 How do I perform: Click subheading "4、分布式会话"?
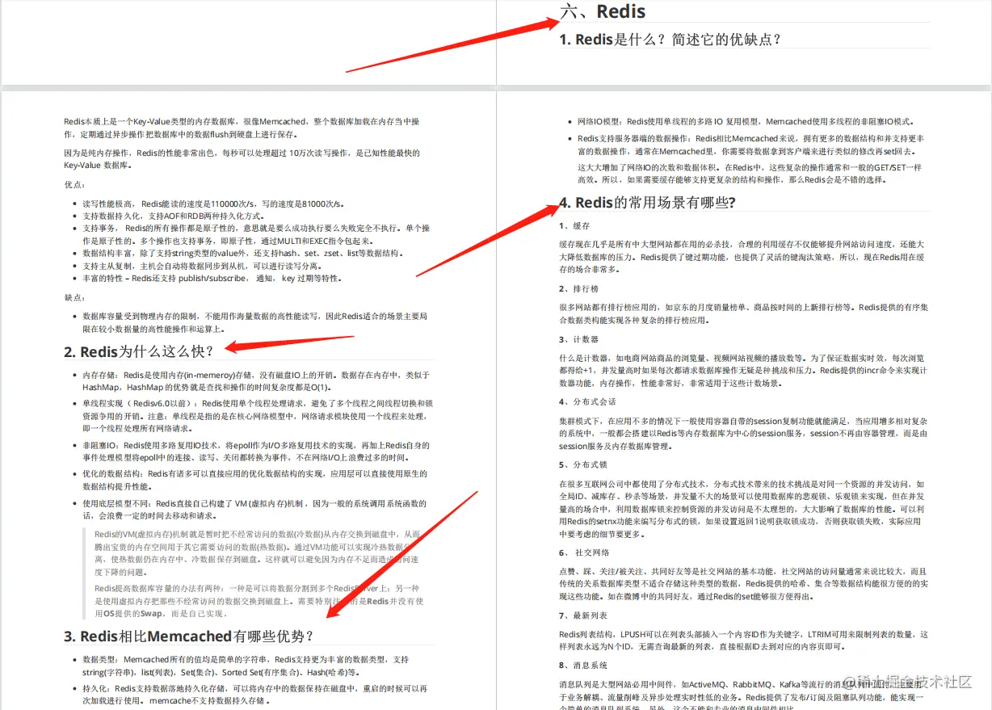(587, 401)
